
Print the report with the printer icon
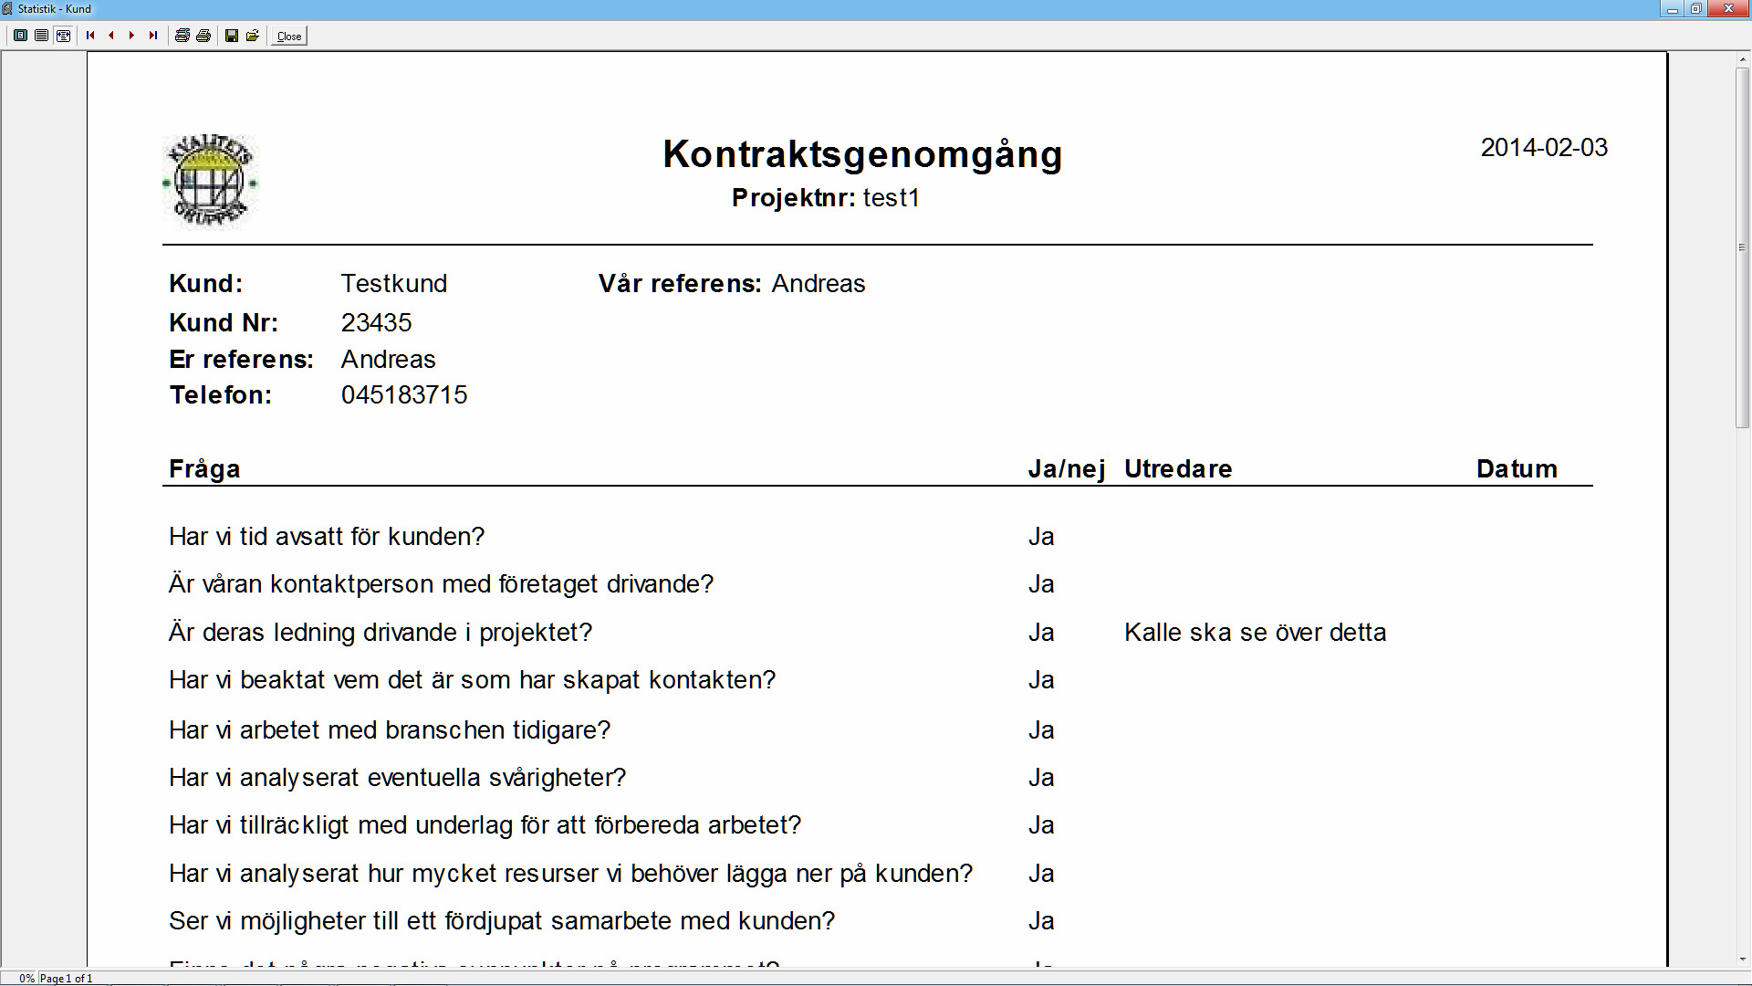click(203, 36)
